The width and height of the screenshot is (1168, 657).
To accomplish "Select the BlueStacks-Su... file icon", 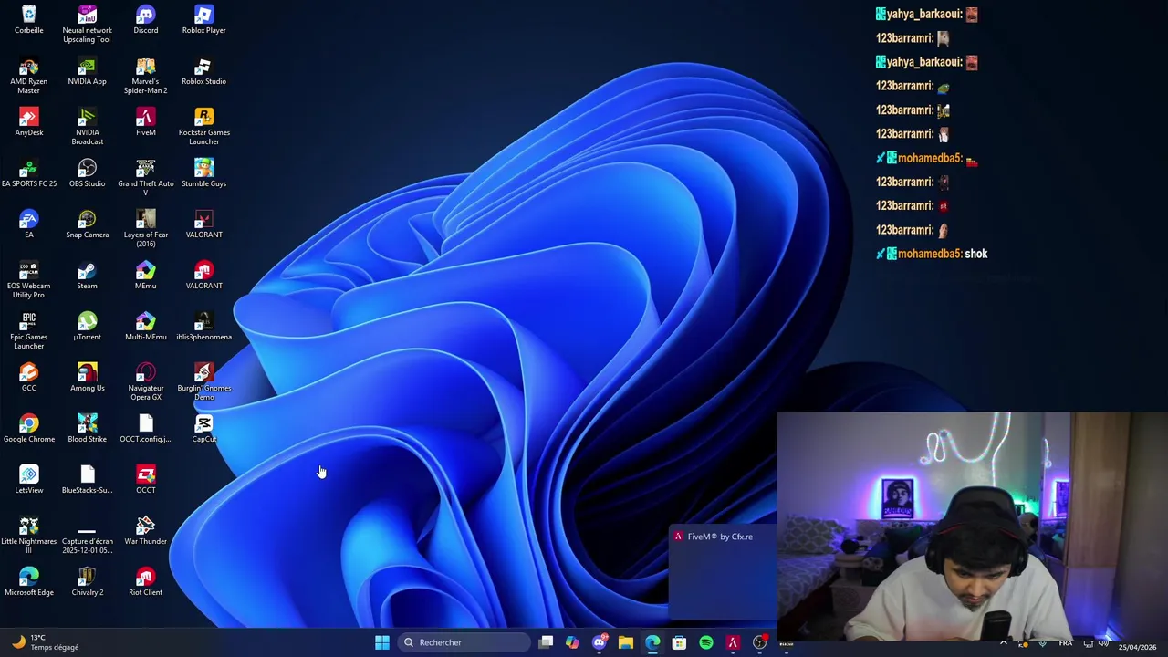I will coord(87,481).
